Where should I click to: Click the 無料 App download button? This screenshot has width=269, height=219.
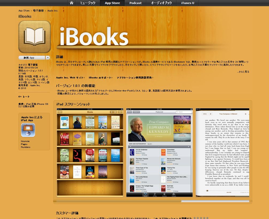click(32, 58)
